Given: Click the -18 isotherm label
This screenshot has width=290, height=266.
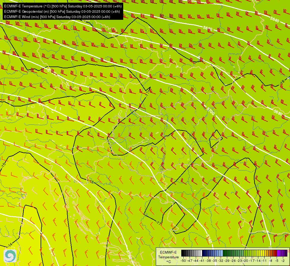Looking at the screenshot, I should pos(282,82).
